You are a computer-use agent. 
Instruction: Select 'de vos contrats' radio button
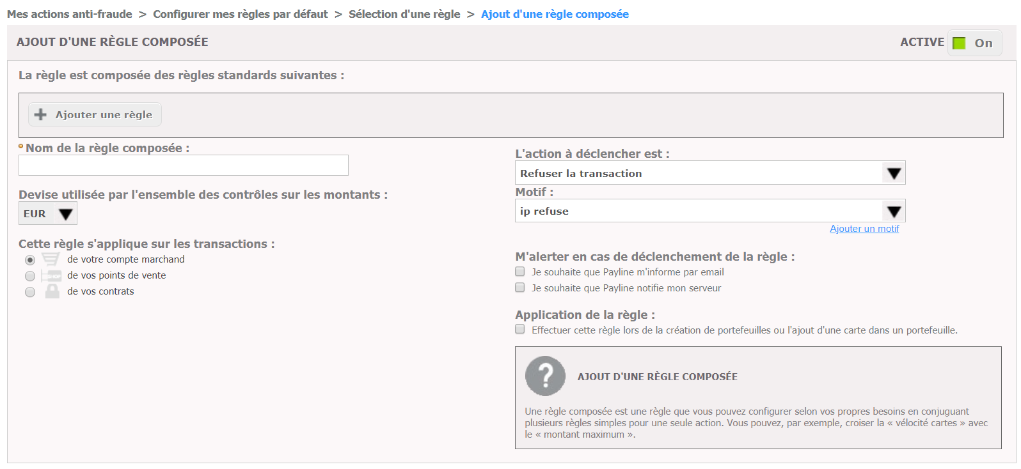click(30, 292)
